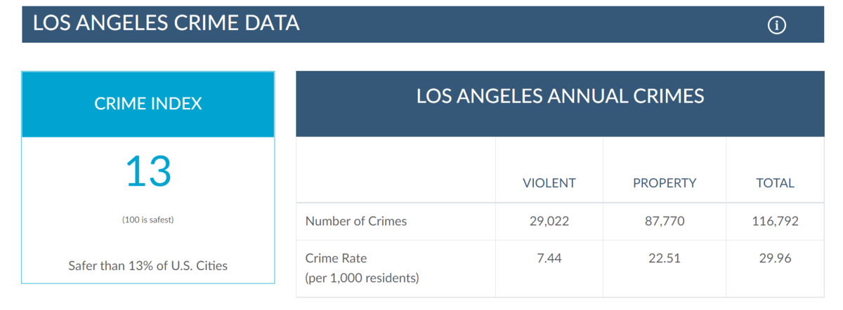This screenshot has height=310, width=843.
Task: Click the property crime rate 22.51
Action: [x=665, y=258]
